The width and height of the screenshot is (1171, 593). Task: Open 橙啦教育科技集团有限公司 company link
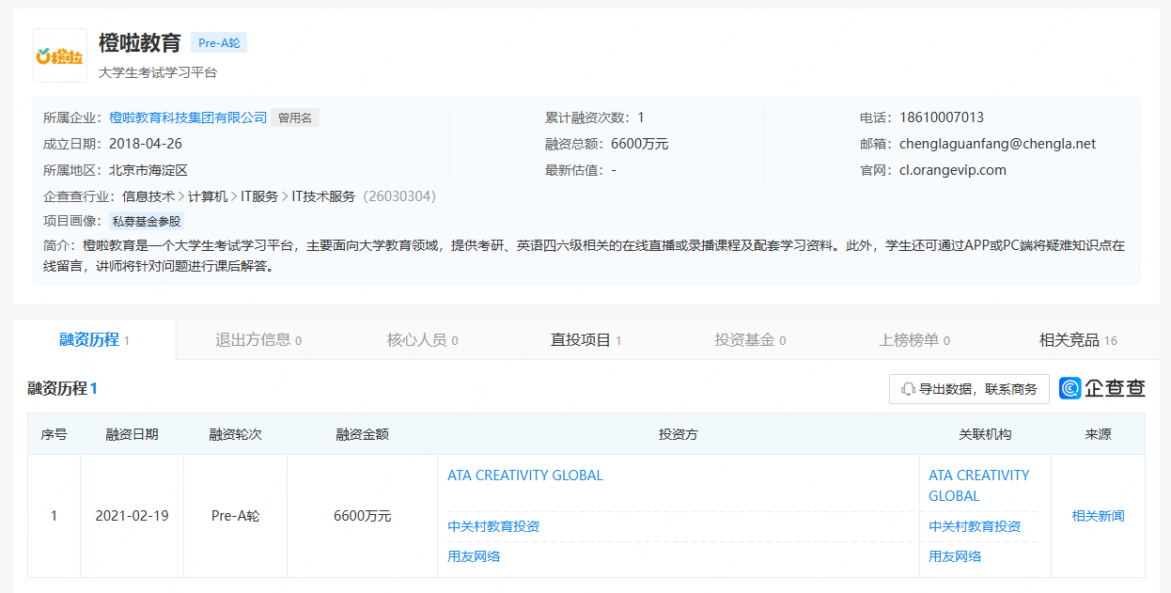188,117
